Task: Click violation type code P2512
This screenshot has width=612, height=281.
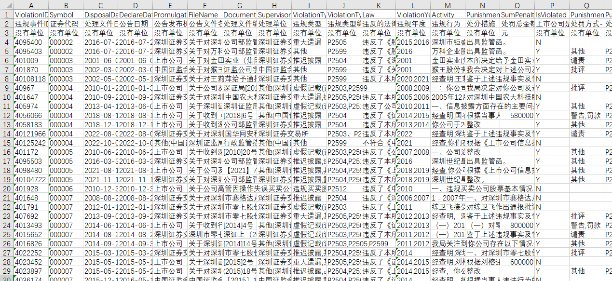Action: pos(343,189)
